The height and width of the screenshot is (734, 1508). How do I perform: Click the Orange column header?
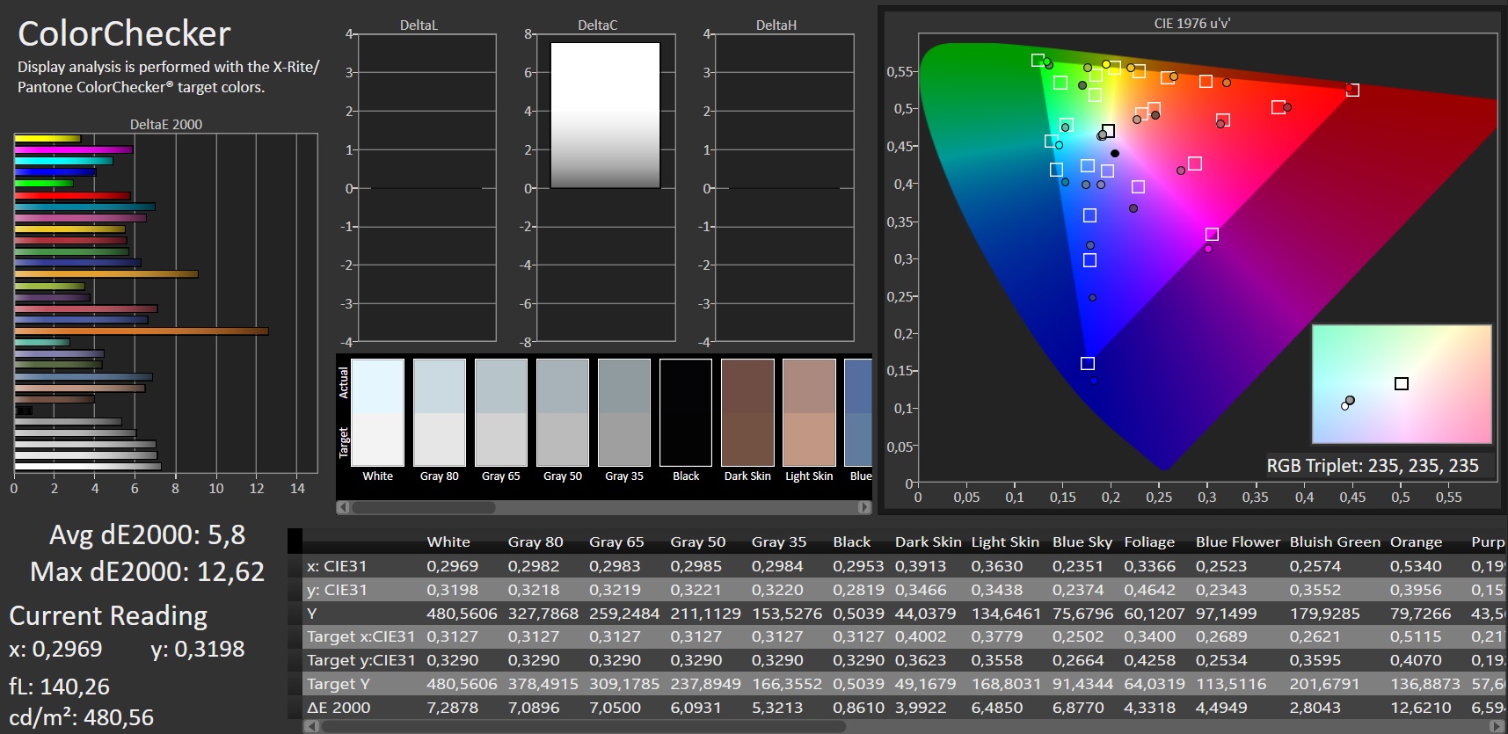point(1416,542)
